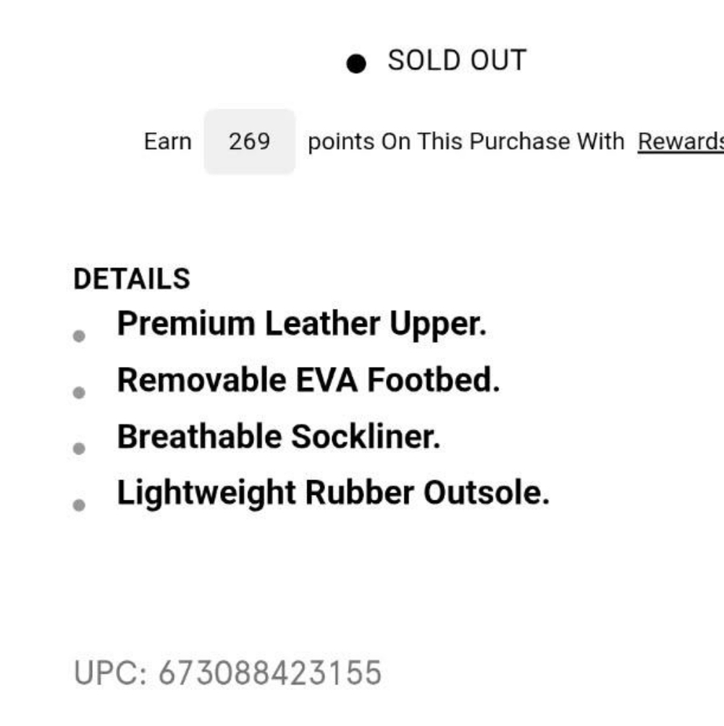
Task: Select the Lightweight Rubber Outsole line
Action: coord(333,494)
